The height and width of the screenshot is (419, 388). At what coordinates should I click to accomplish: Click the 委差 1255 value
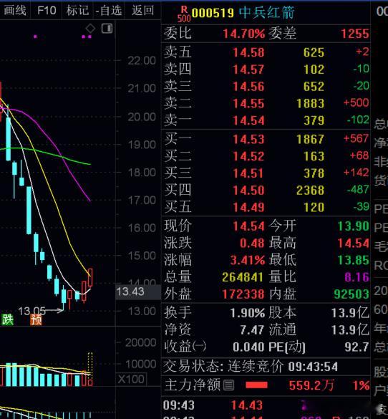(355, 34)
